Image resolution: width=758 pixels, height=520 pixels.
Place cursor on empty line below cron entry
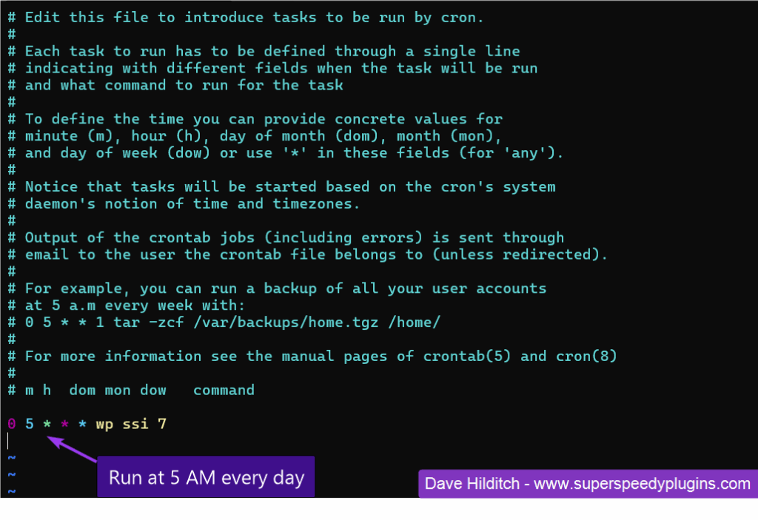pyautogui.click(x=9, y=441)
